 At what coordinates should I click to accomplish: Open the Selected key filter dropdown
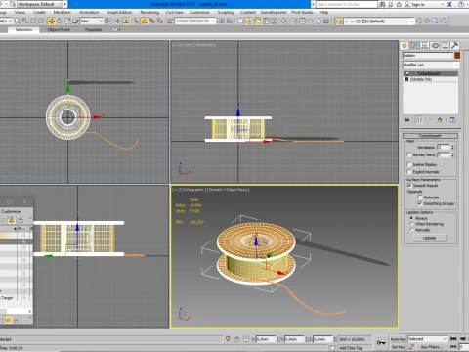428,339
